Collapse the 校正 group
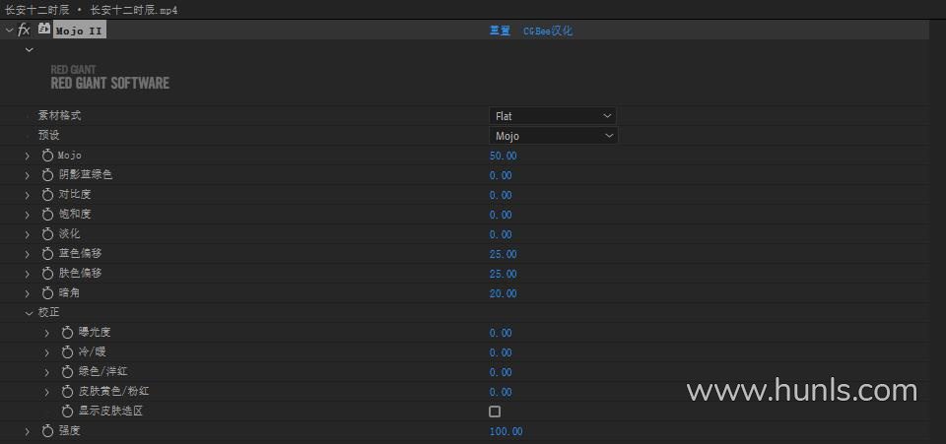 click(29, 313)
